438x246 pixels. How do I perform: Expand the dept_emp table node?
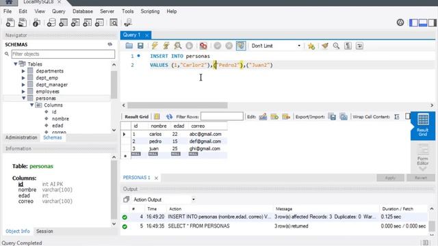coord(23,78)
